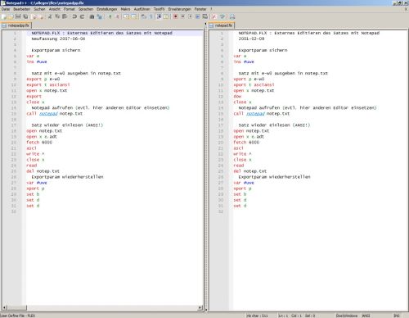Click the Paste toolbar icon
The width and height of the screenshot is (409, 318).
tap(65, 16)
